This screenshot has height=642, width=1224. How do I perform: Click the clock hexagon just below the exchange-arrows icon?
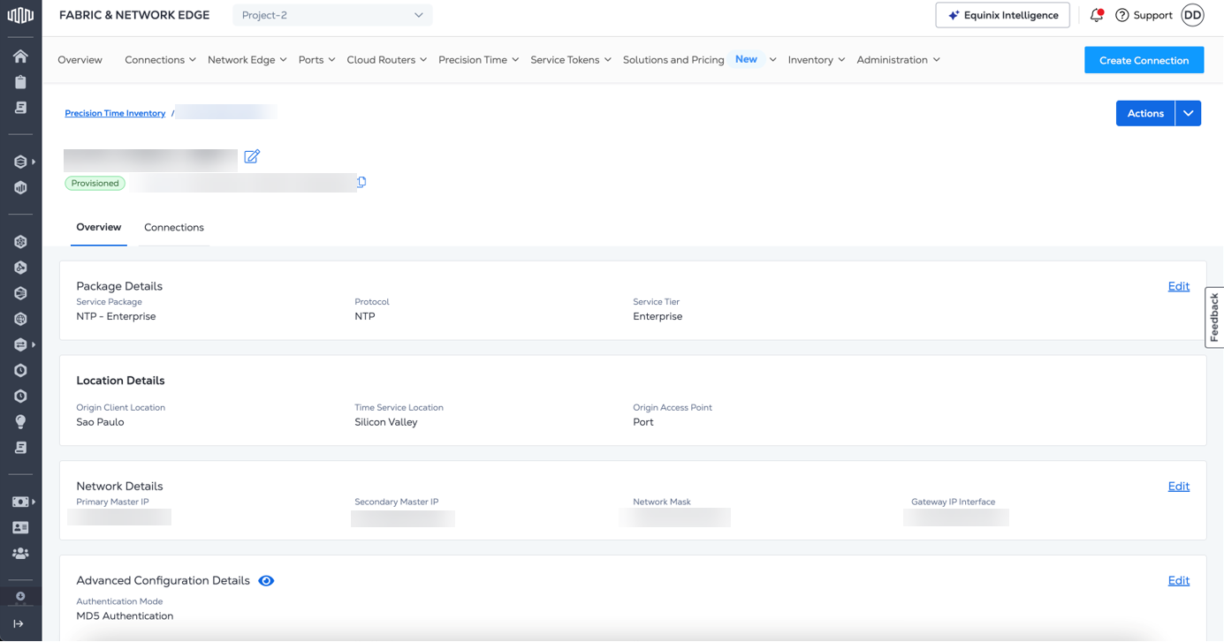pyautogui.click(x=20, y=370)
